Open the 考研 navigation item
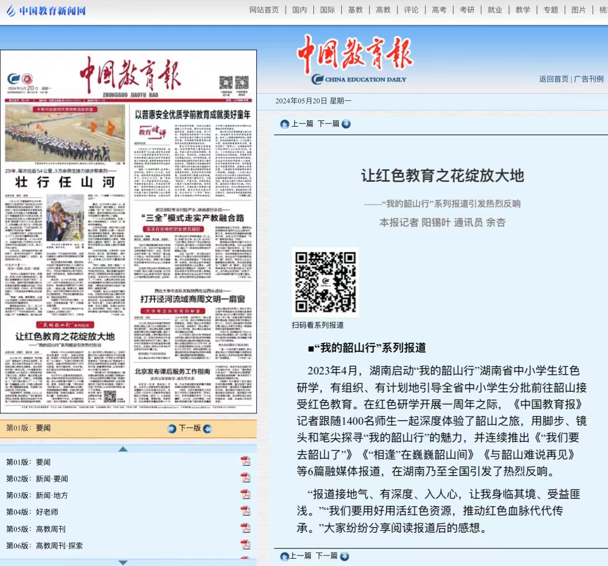The image size is (608, 566). coord(467,10)
